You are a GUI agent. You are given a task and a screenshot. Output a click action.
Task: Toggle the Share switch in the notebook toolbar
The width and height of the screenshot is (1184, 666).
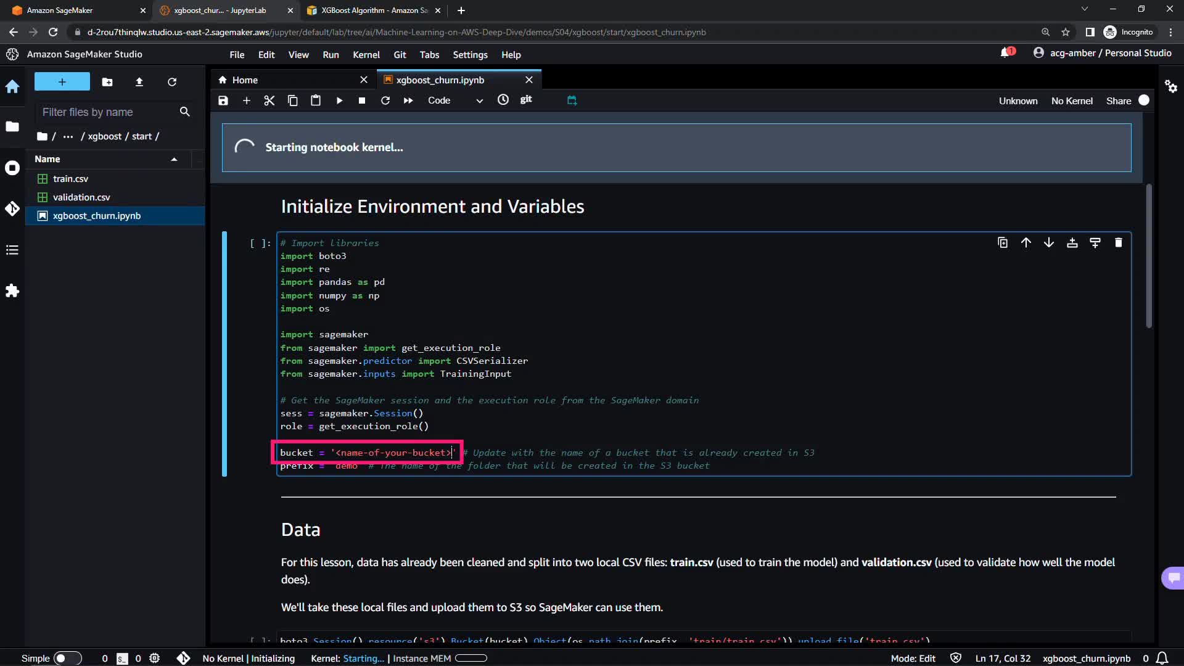tap(1143, 101)
